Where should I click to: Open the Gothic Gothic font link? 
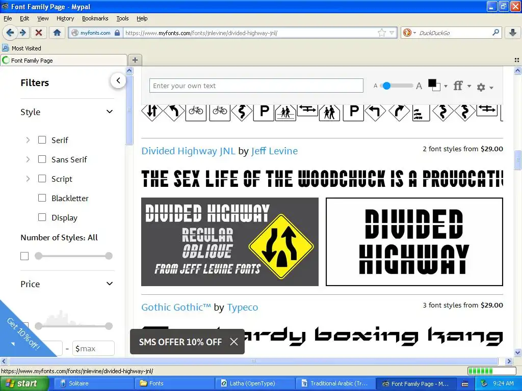click(x=176, y=307)
